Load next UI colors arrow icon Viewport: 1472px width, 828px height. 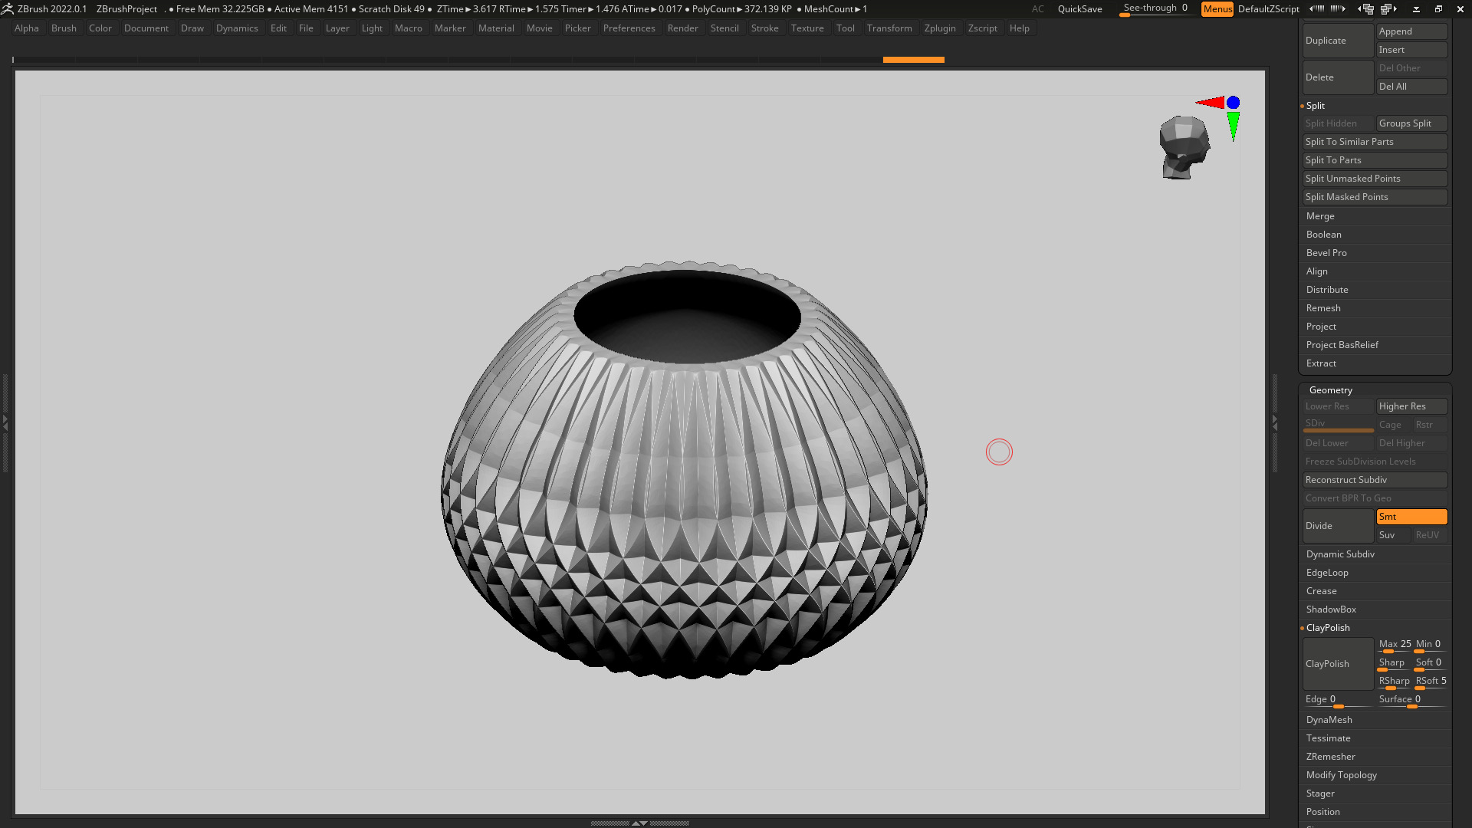[x=1338, y=8]
